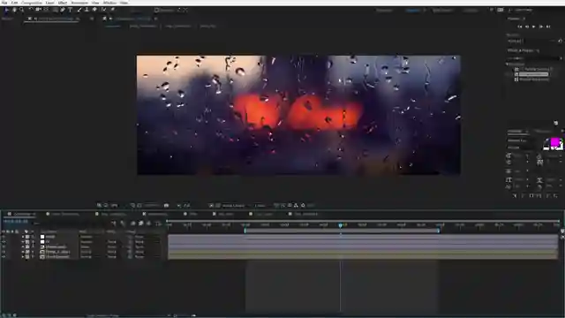This screenshot has height=318, width=565.
Task: Open the Composition menu
Action: click(x=32, y=3)
